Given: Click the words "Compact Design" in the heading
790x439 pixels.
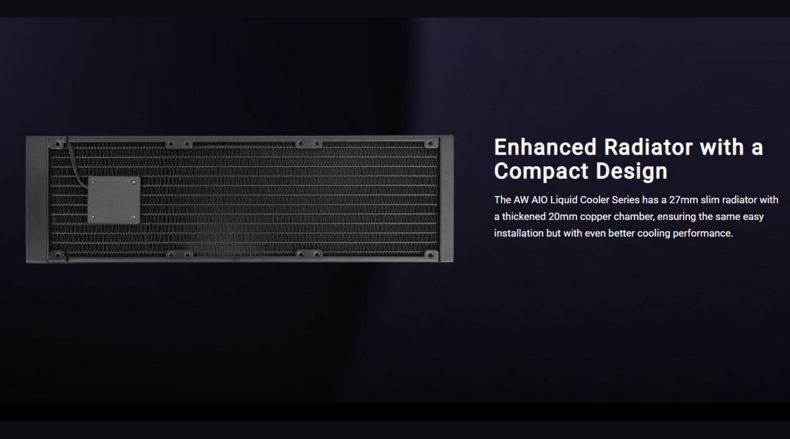Looking at the screenshot, I should [580, 171].
